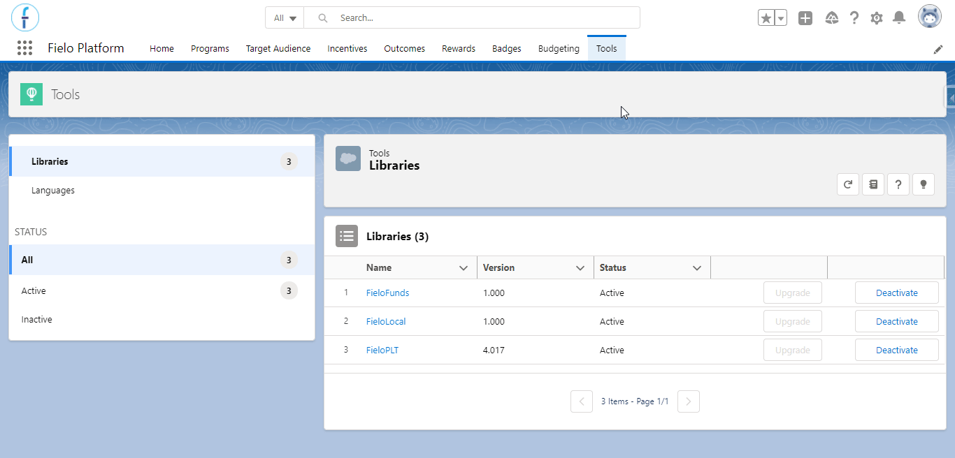This screenshot has width=955, height=458.
Task: Open the Name column menu chevron
Action: pos(464,268)
